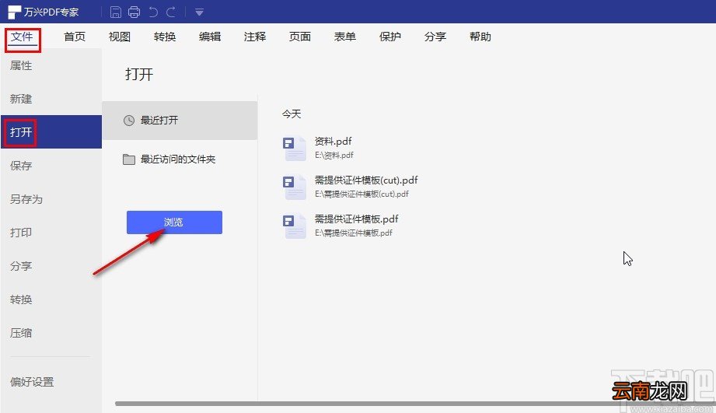This screenshot has width=716, height=413.
Task: Switch to the 注释 tab
Action: click(255, 37)
